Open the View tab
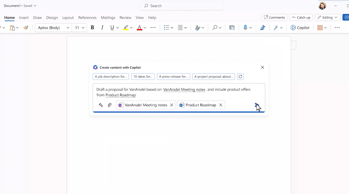349x194 pixels. click(x=140, y=18)
